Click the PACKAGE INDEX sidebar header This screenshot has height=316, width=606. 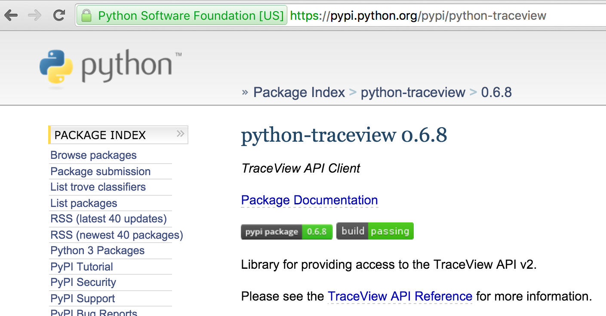point(118,135)
